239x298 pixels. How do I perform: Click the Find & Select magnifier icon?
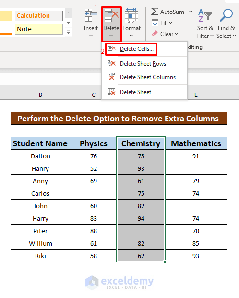226,15
